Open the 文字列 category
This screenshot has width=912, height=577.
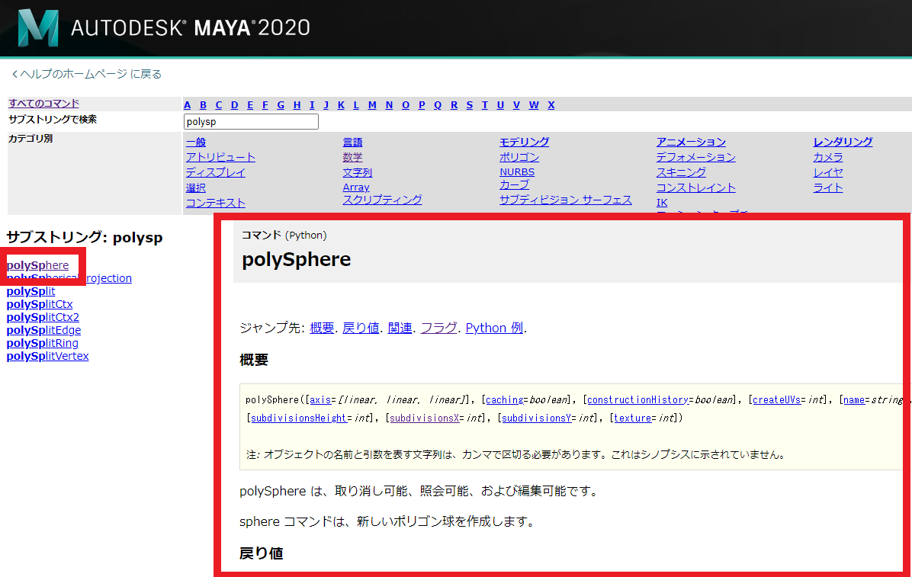coord(357,172)
